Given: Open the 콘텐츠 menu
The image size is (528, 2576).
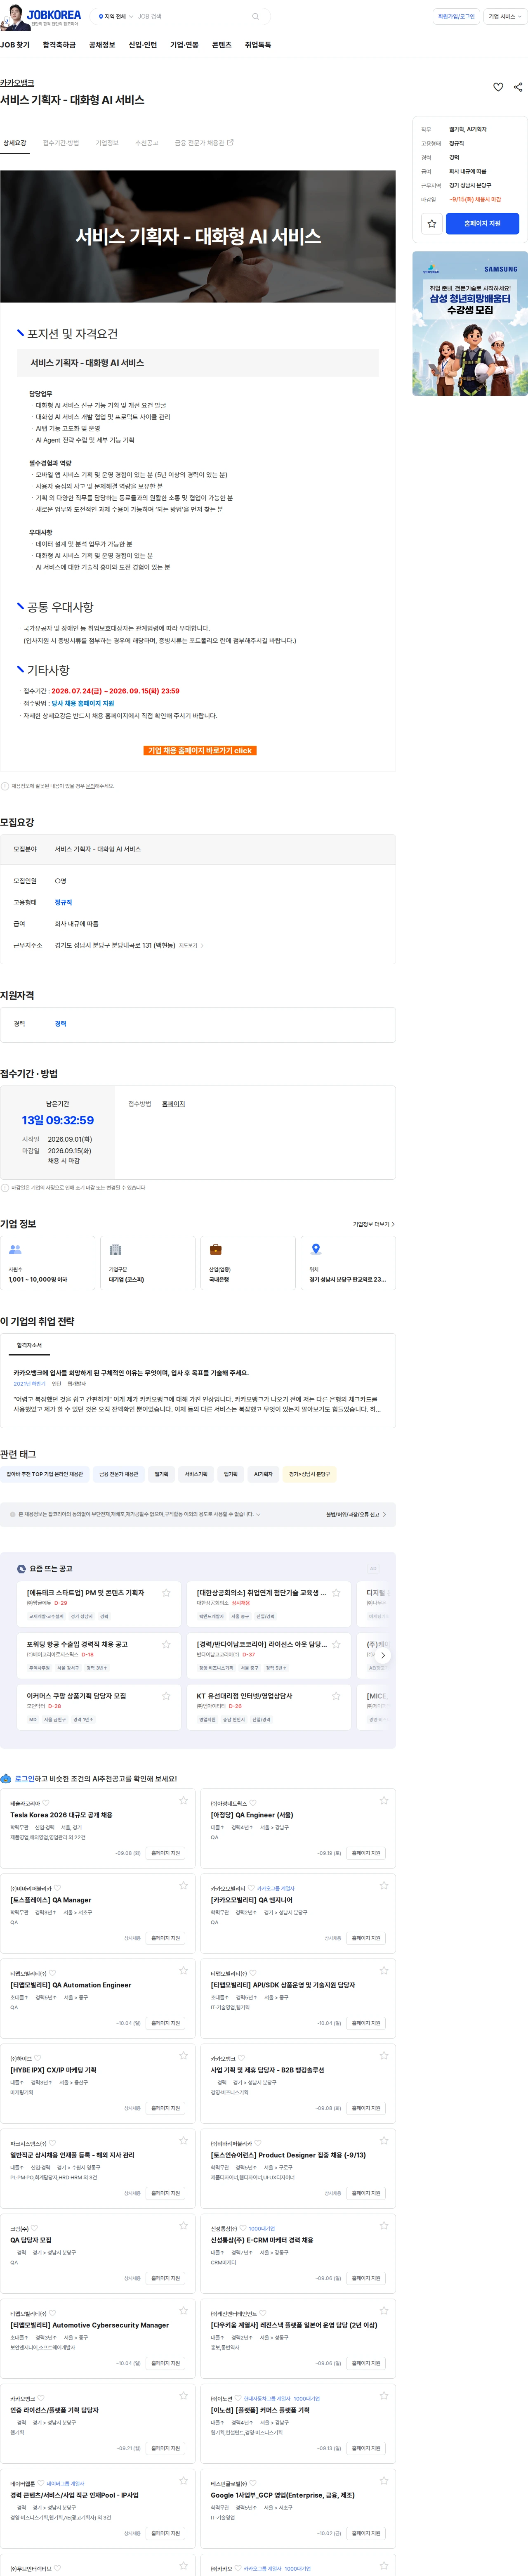Looking at the screenshot, I should (222, 45).
